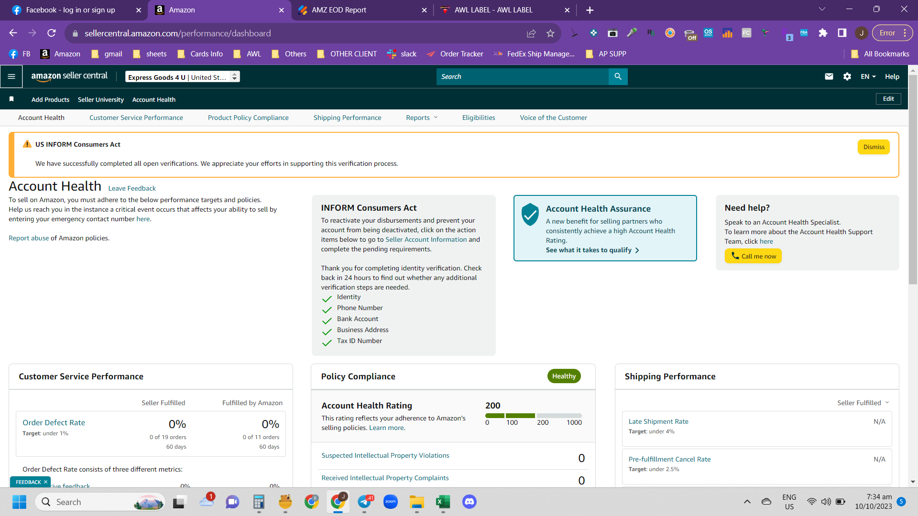The width and height of the screenshot is (918, 516).
Task: Click the Edit button in the navigation bar
Action: point(888,99)
